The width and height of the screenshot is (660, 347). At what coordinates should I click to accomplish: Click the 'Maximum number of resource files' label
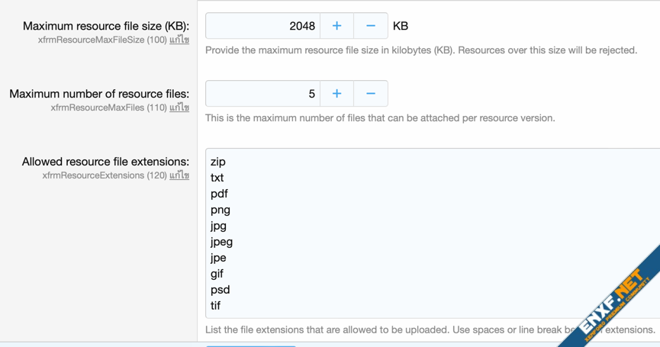[x=99, y=94]
